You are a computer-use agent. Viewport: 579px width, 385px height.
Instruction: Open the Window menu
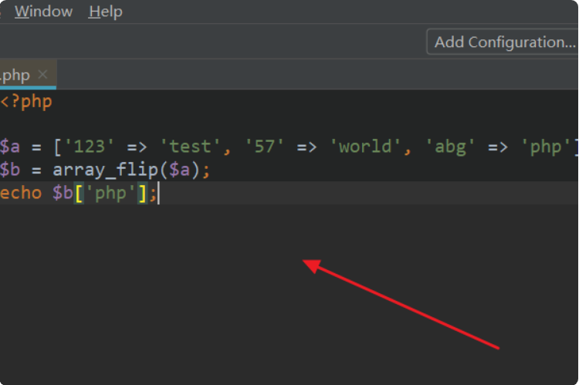coord(43,12)
